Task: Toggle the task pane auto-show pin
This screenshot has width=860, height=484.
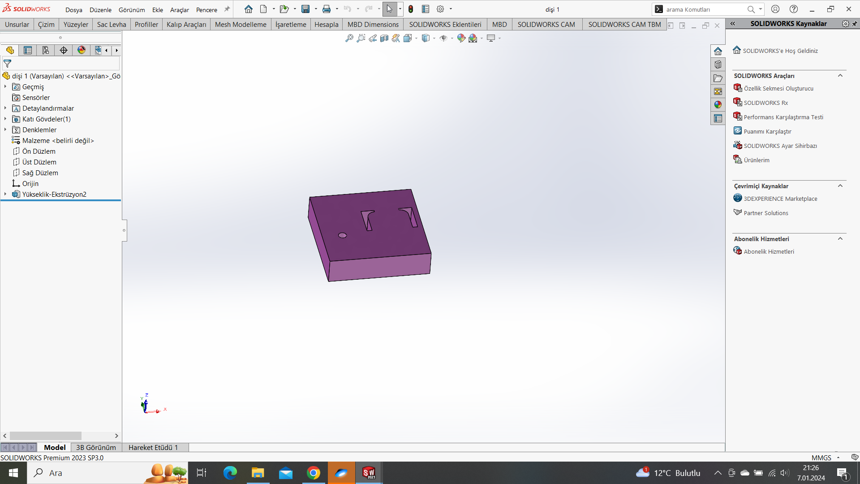Action: (x=855, y=24)
